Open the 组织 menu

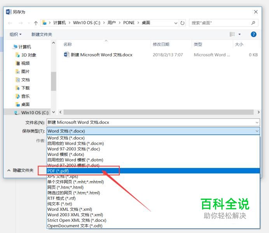coord(16,34)
